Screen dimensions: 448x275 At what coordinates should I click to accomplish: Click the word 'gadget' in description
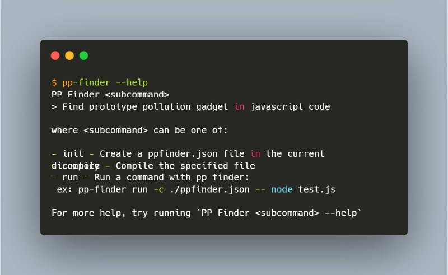[x=212, y=107]
